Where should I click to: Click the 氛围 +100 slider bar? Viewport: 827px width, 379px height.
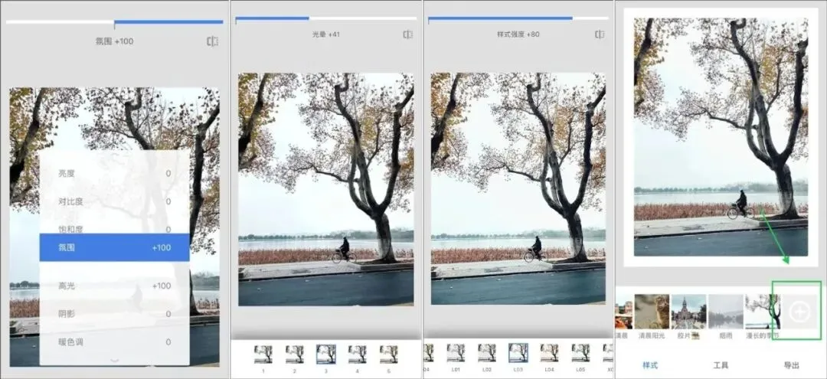click(114, 22)
